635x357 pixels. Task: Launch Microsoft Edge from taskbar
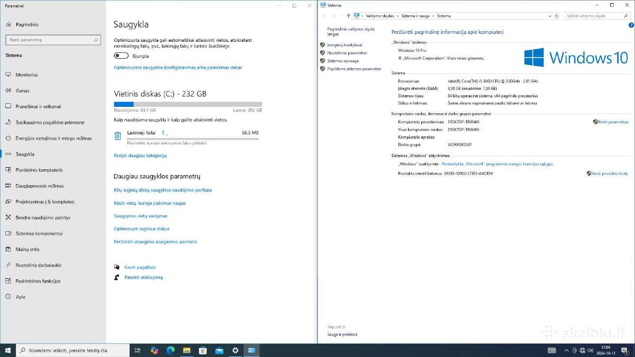pyautogui.click(x=170, y=350)
